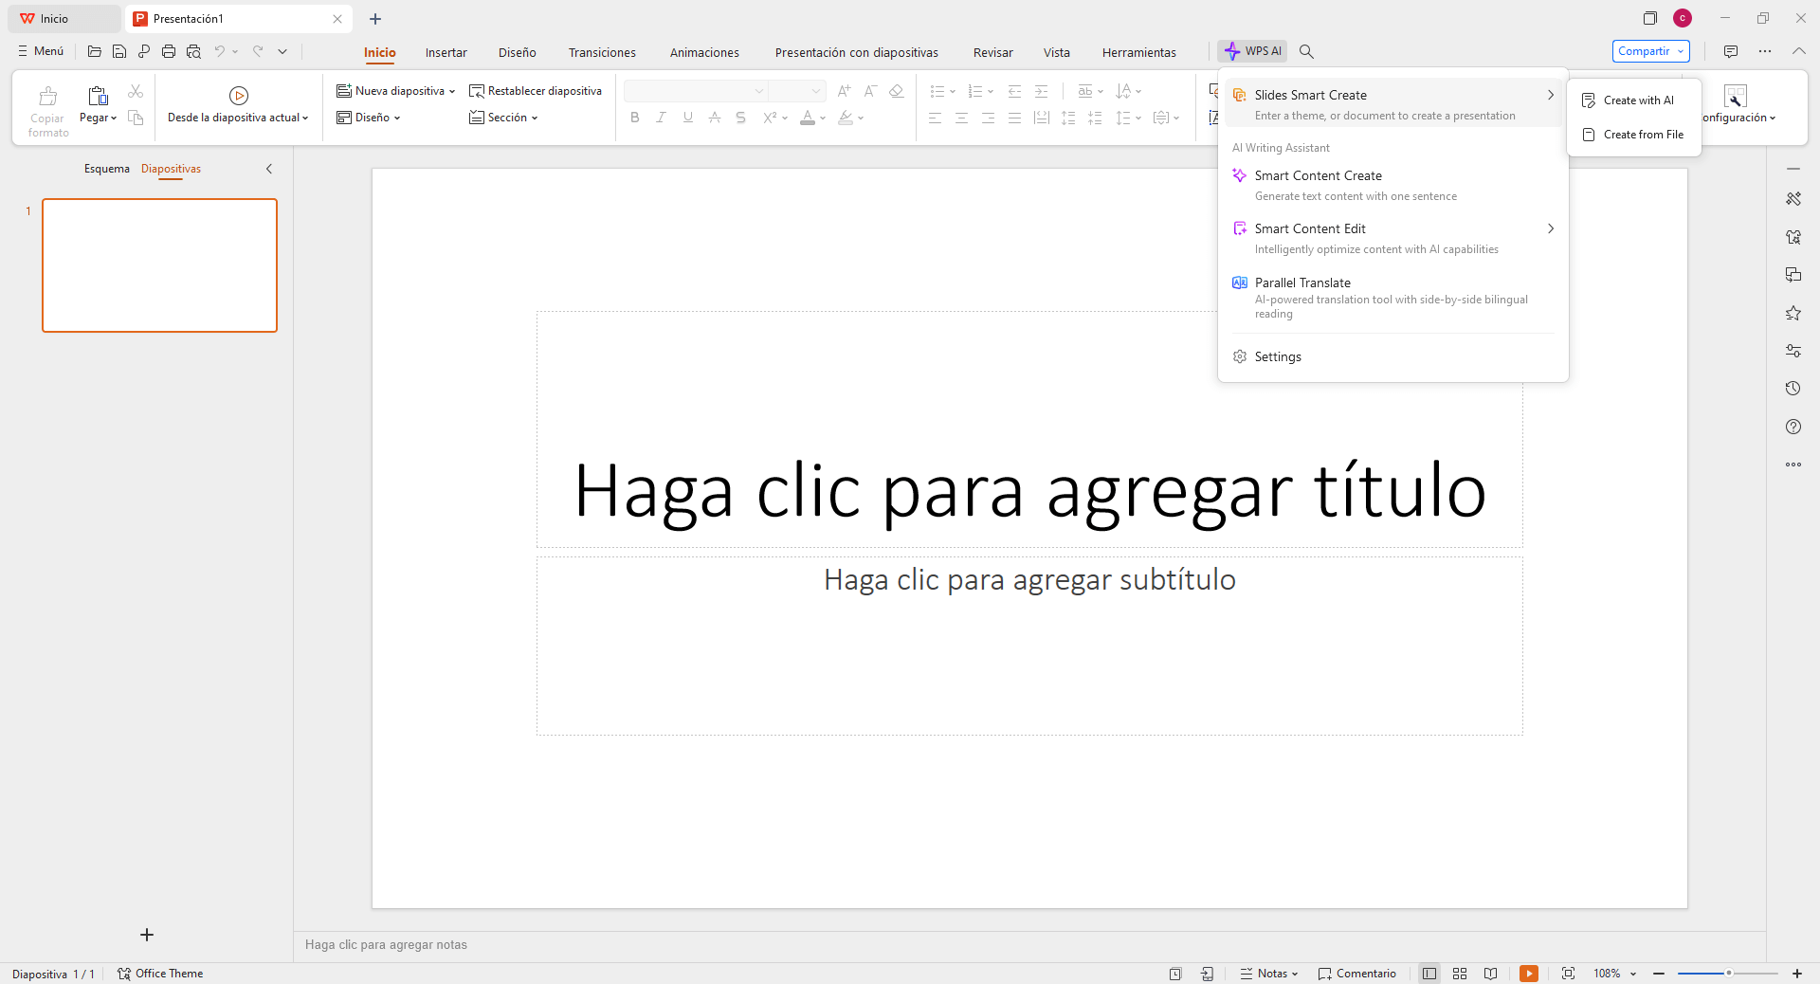The height and width of the screenshot is (984, 1820).
Task: Open the history icon in right sidebar
Action: (1793, 389)
